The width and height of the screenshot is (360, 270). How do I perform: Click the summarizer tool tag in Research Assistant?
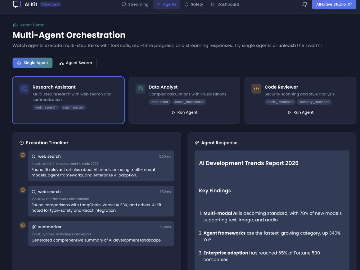point(73,107)
